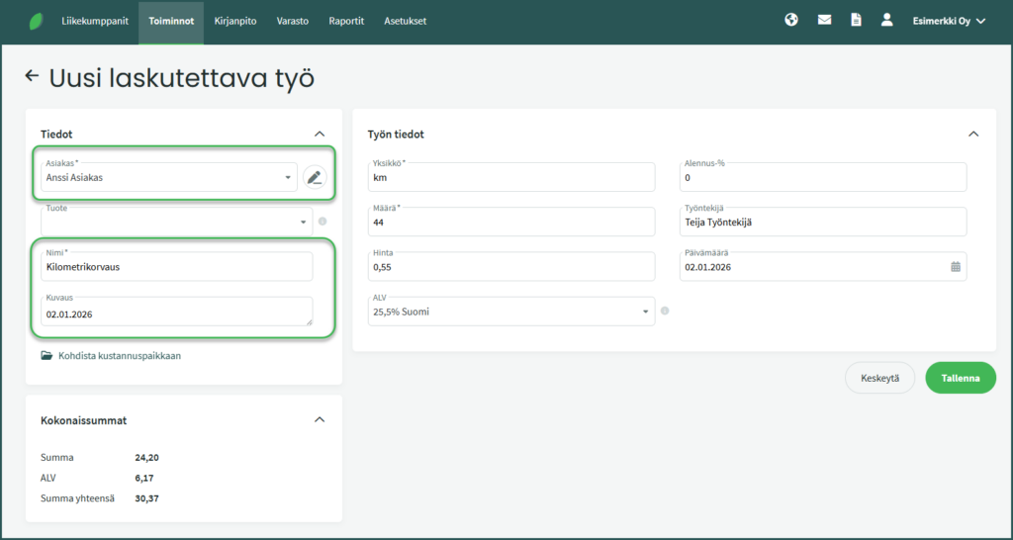Collapse the Kokonaissummat panel
The width and height of the screenshot is (1013, 540).
click(x=319, y=419)
